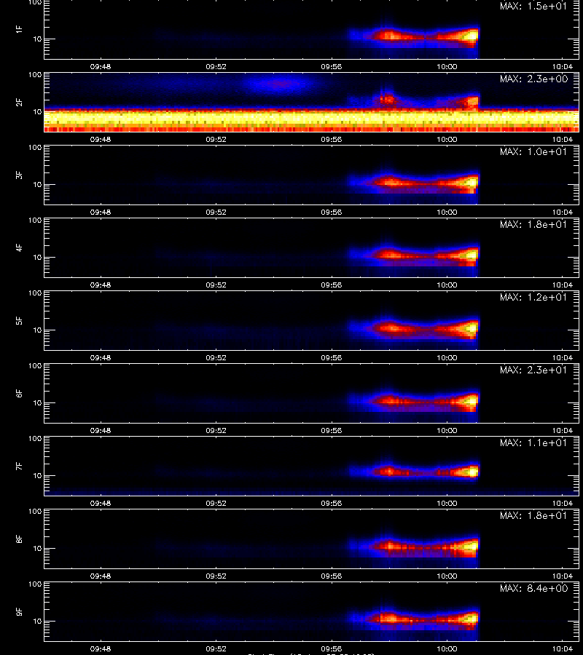Click 'MAX: 1.5e+01' in panel 1F
Screen dimensions: 583x655
pyautogui.click(x=533, y=7)
